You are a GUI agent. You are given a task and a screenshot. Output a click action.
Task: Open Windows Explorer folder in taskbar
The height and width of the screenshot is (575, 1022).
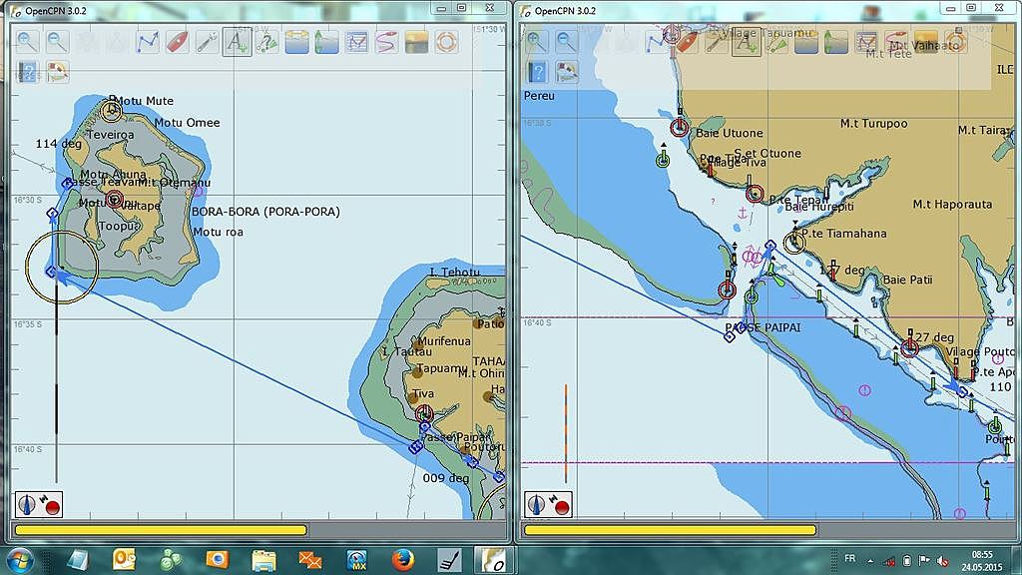[263, 560]
